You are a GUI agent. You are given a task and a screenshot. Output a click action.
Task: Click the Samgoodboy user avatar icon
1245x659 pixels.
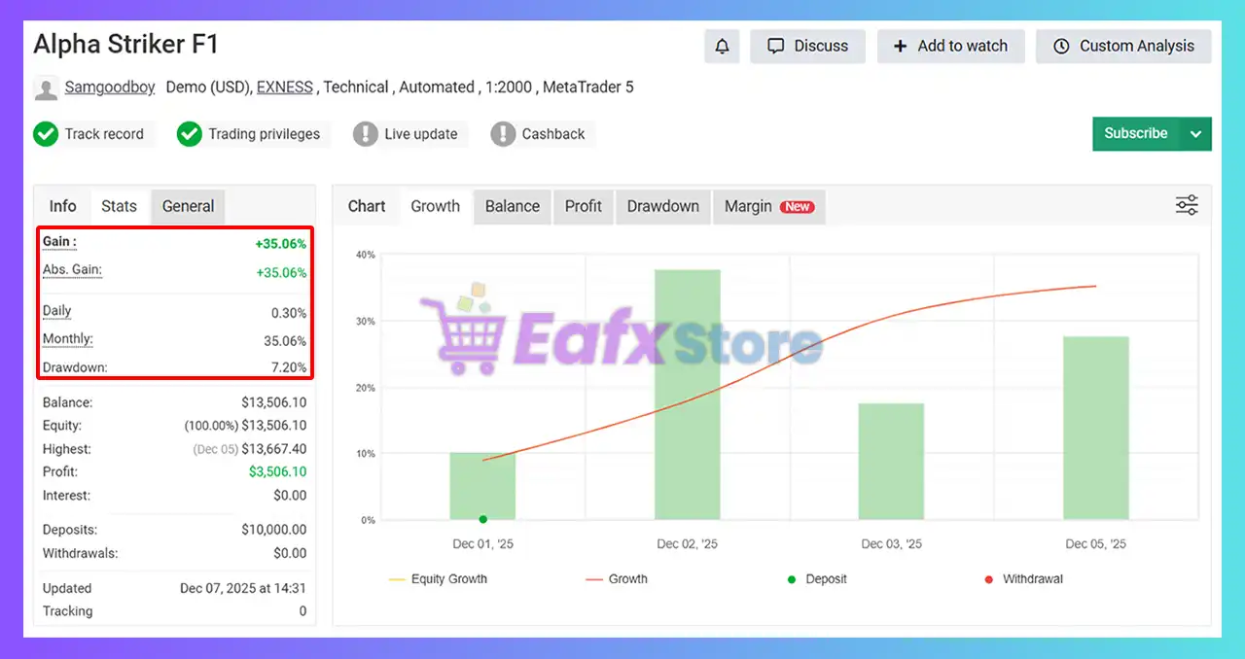[46, 88]
